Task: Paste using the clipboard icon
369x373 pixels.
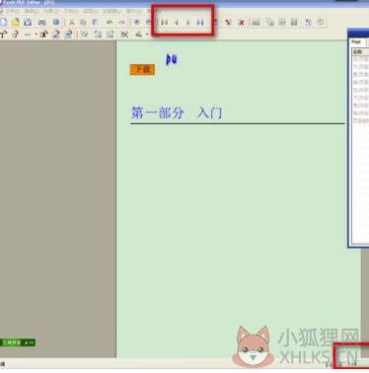Action: 95,22
